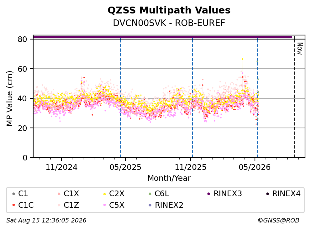Click the black dashed Now line
The image size is (311, 230).
click(294, 97)
